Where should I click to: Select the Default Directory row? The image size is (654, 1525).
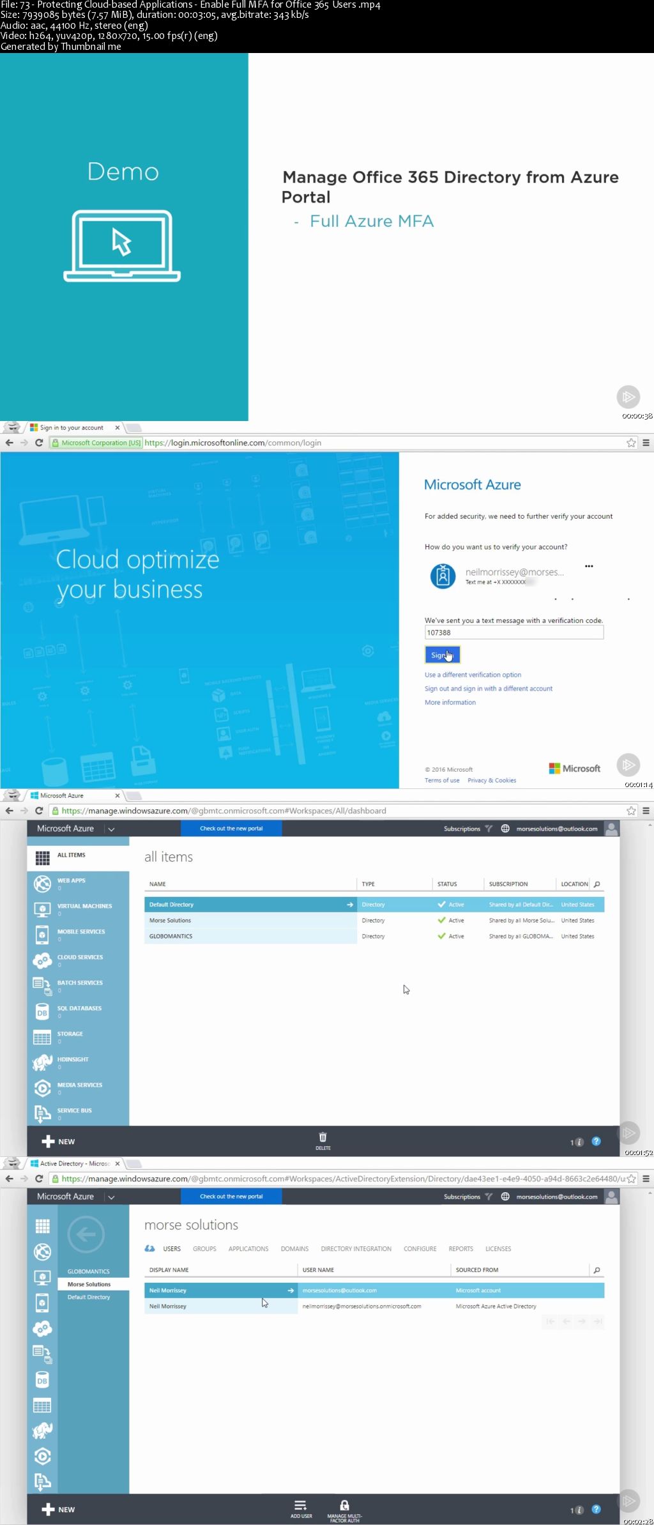click(x=374, y=905)
